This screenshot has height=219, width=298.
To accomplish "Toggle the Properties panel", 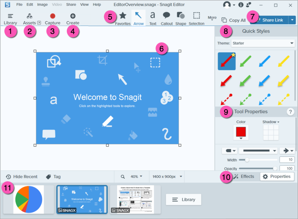I will [x=276, y=176].
